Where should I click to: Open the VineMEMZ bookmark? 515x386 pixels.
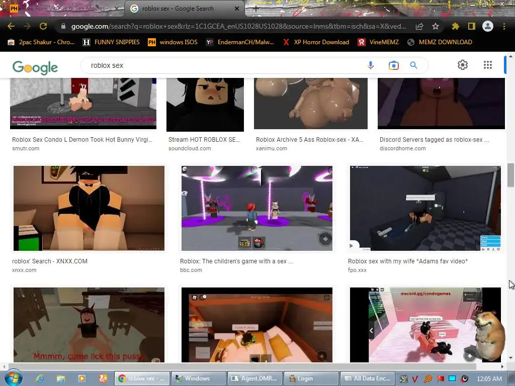point(378,42)
